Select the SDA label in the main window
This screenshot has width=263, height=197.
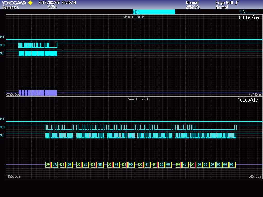[3, 45]
